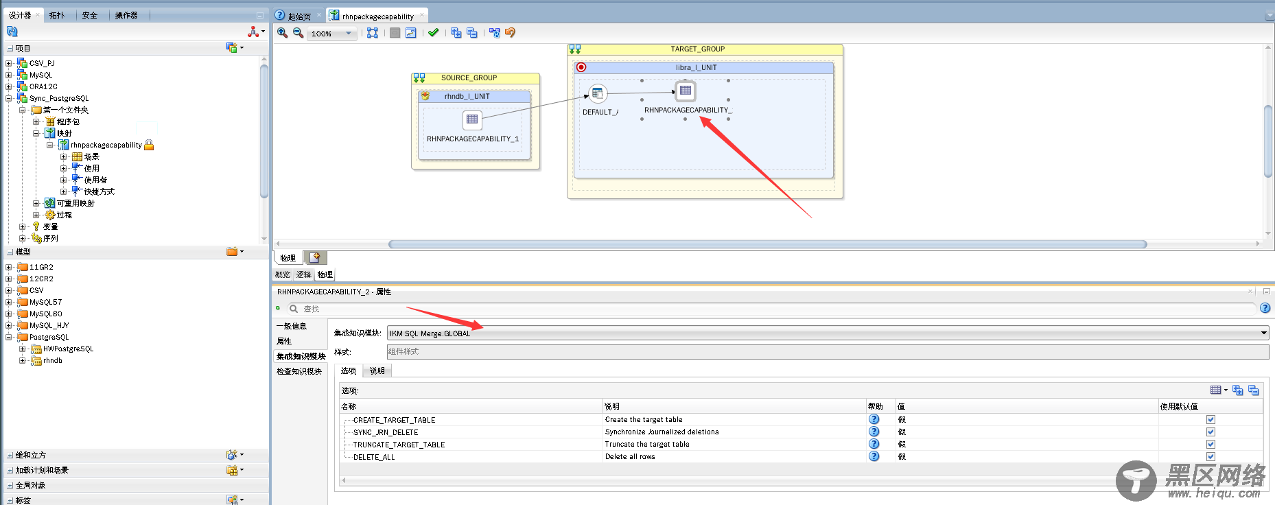Screen dimensions: 1275x505
Task: Click the refresh icon under the 设计器 tab
Action: [x=12, y=31]
